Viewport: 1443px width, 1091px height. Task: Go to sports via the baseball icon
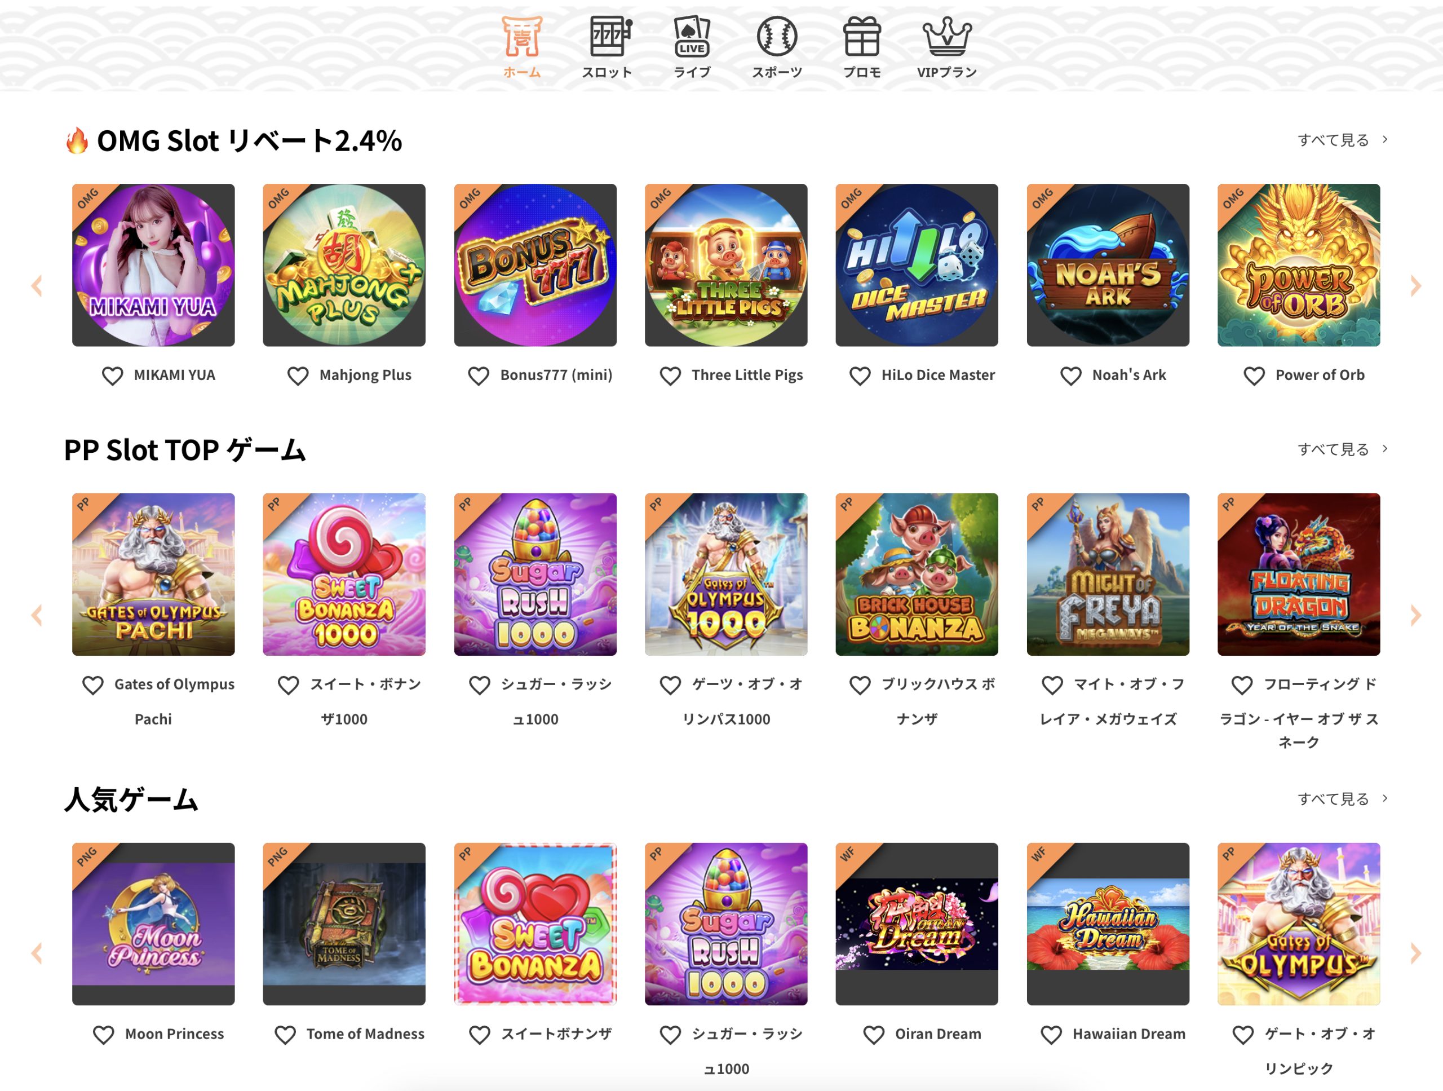[x=777, y=37]
